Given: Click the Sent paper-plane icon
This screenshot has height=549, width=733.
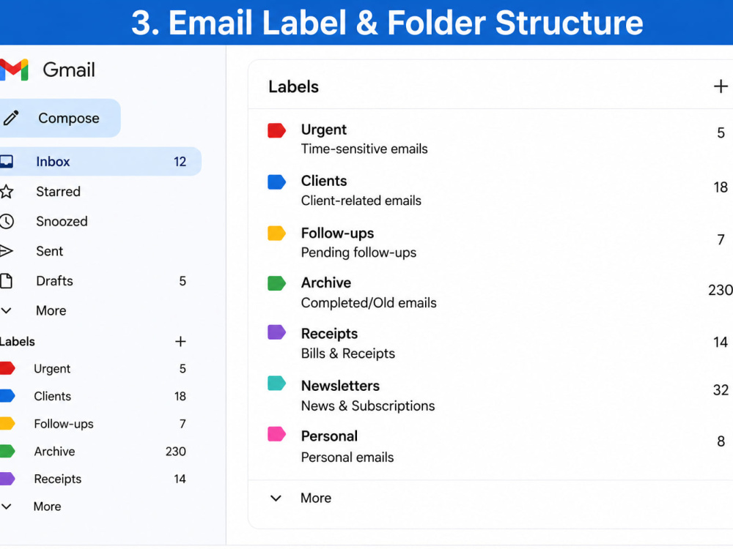Looking at the screenshot, I should (6, 251).
